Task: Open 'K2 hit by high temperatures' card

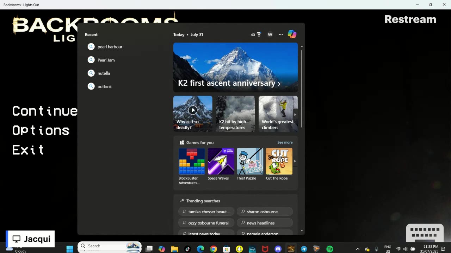Action: point(235,114)
